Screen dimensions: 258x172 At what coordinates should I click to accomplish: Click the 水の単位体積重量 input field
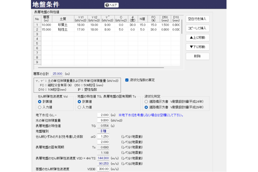click(x=104, y=120)
